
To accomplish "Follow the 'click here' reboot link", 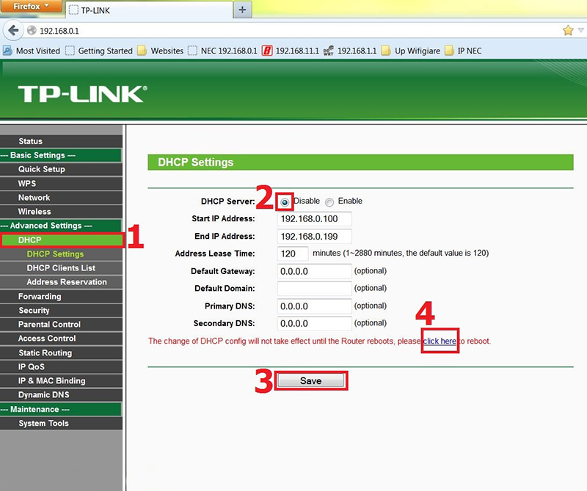I will pos(440,341).
